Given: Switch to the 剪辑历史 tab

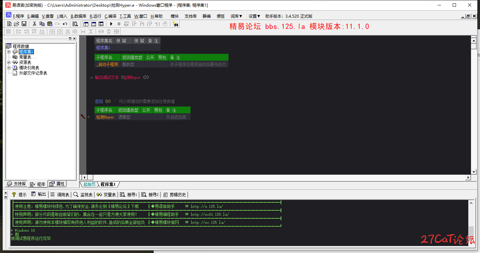Looking at the screenshot, I should tap(175, 194).
